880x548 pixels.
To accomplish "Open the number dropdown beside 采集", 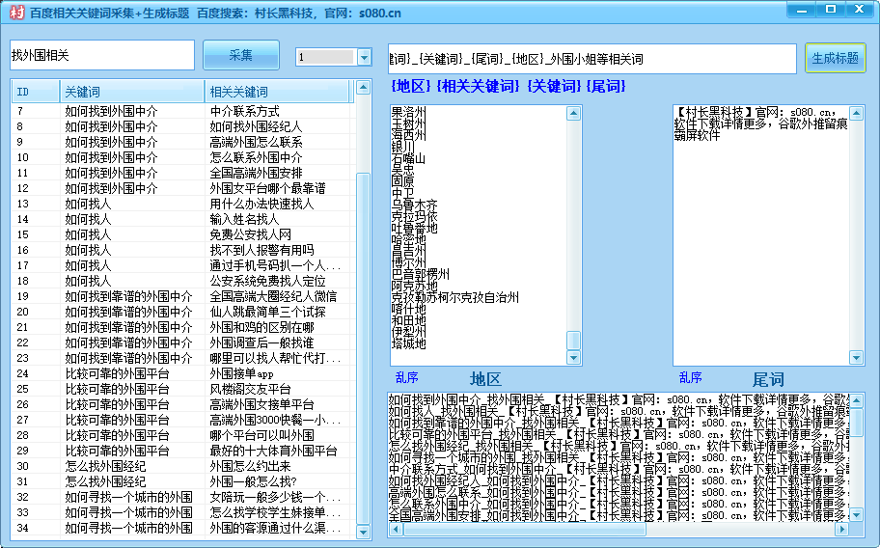I will pyautogui.click(x=364, y=58).
